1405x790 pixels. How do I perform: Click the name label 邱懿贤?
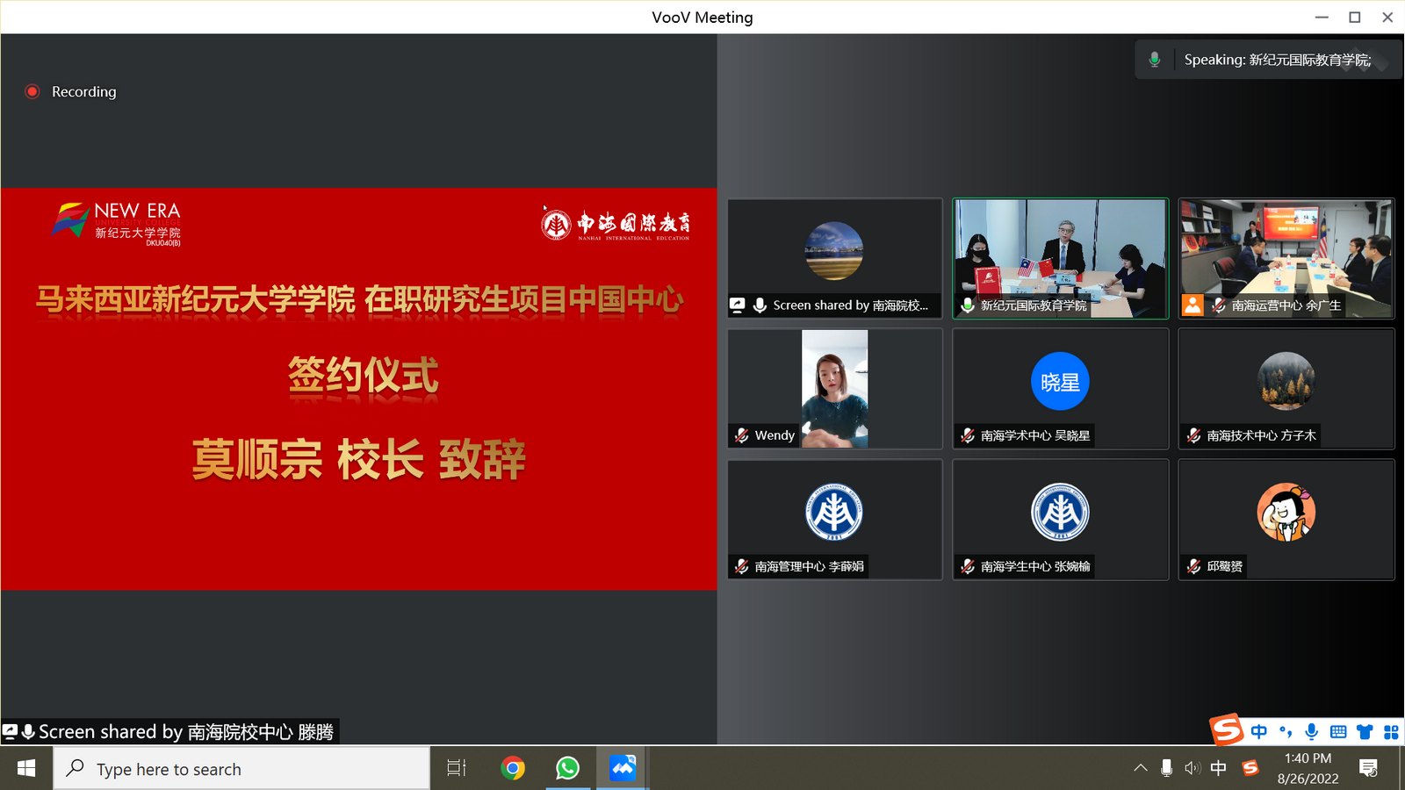1225,566
